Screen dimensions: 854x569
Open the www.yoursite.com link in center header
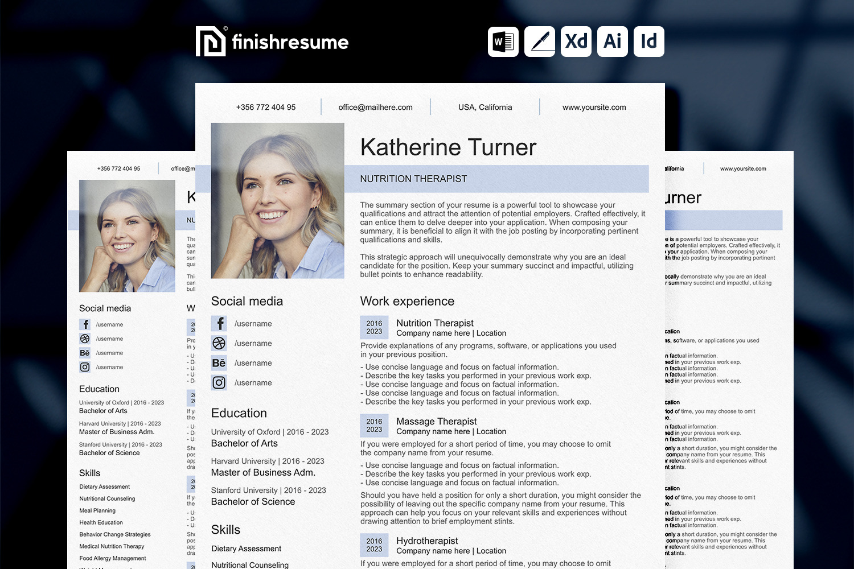[594, 107]
